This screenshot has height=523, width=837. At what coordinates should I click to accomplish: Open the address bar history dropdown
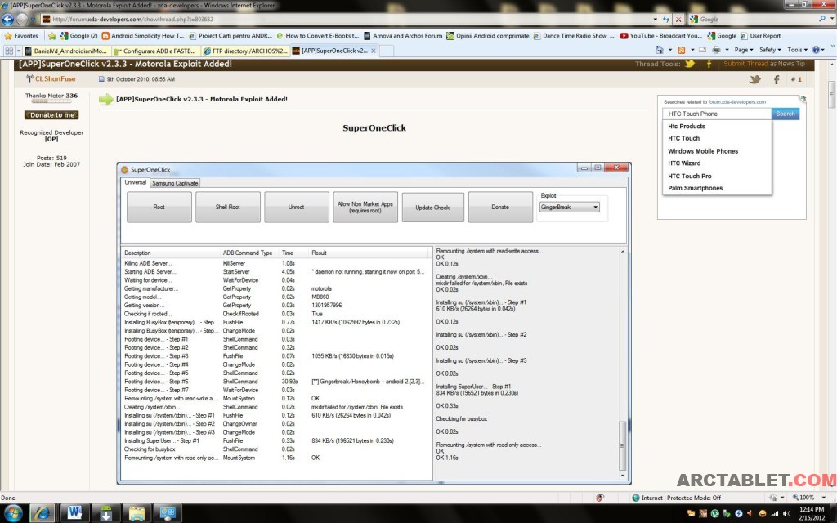pyautogui.click(x=655, y=20)
